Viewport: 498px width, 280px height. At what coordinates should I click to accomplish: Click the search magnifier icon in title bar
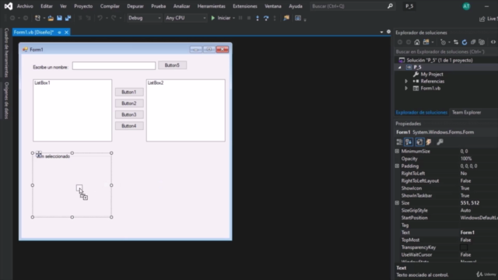(x=390, y=6)
